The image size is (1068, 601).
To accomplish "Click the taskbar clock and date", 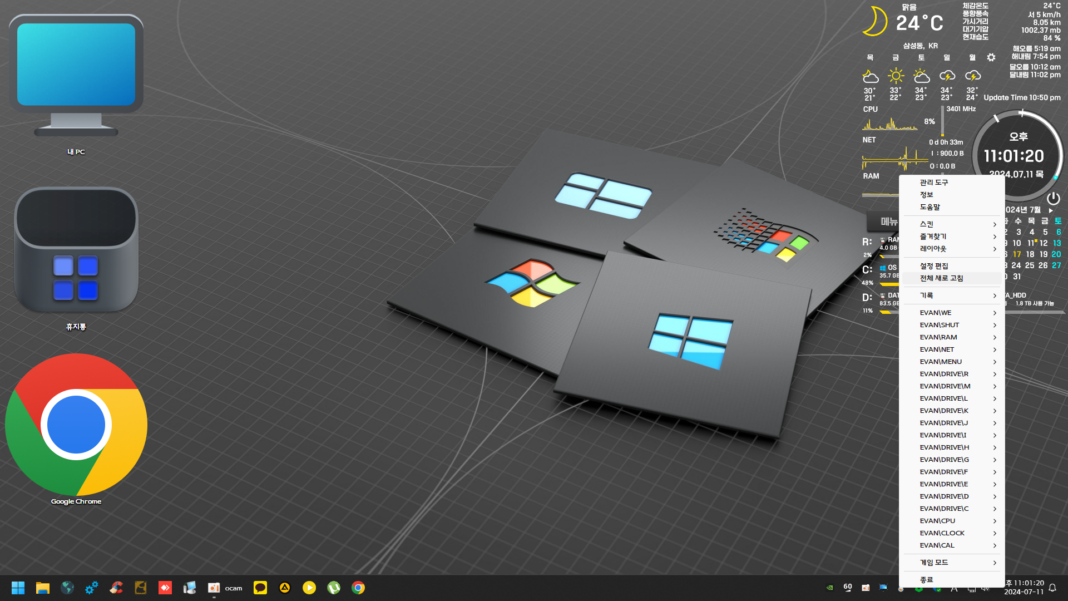I will (1025, 588).
